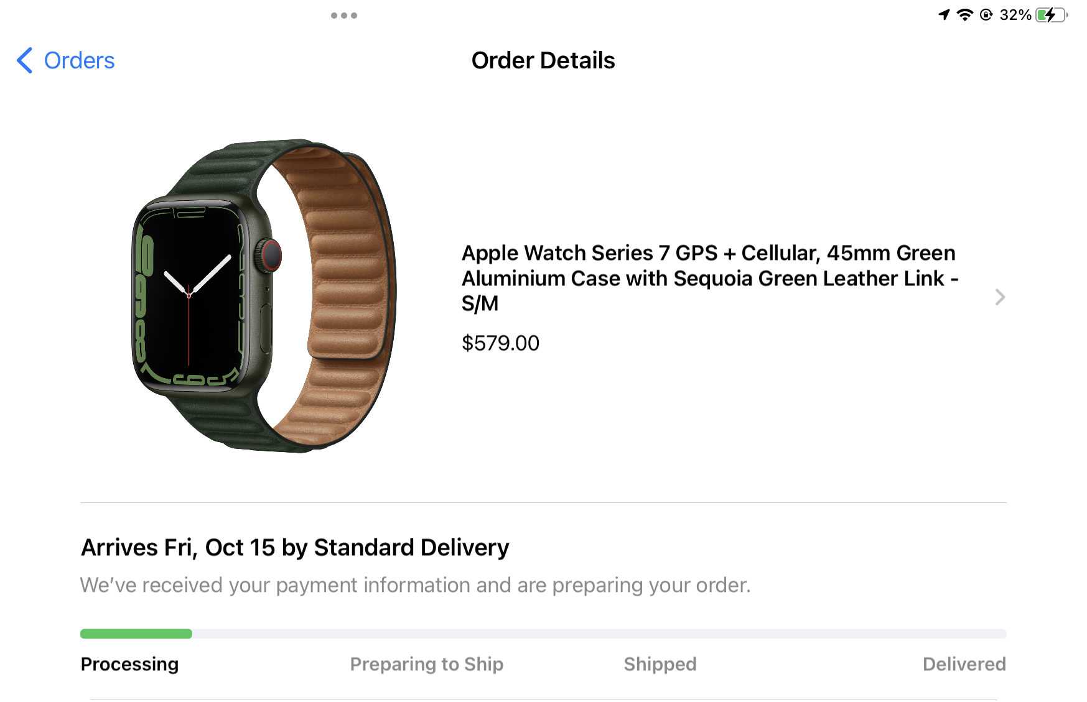The image size is (1087, 702).
Task: Tap the back chevron arrow
Action: [24, 60]
